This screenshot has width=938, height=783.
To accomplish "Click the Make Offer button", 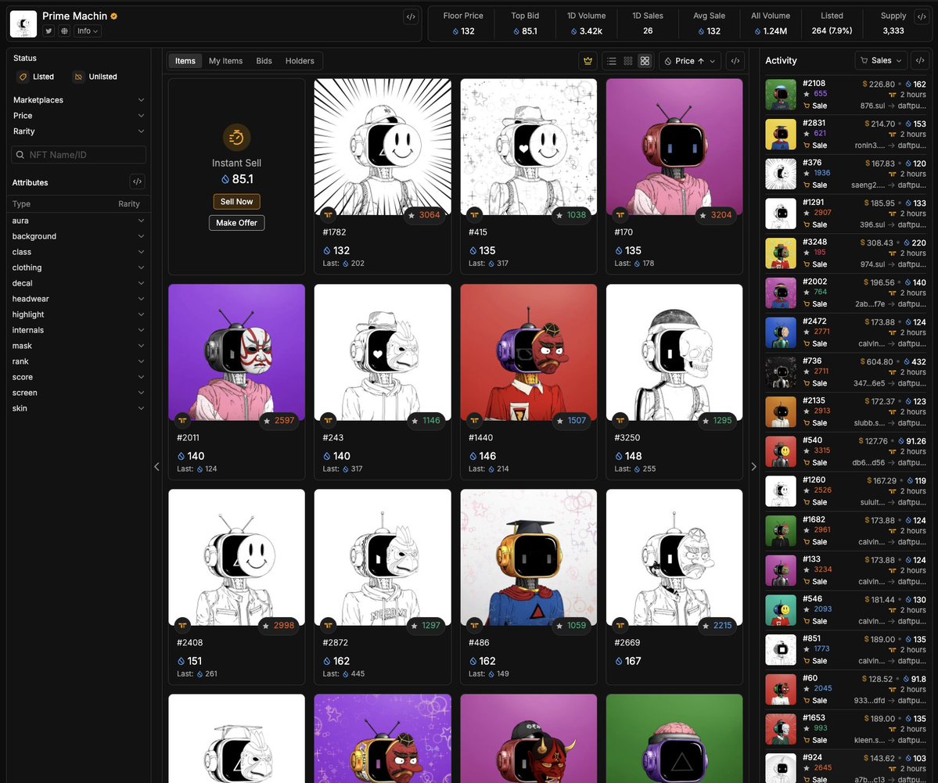I will (x=236, y=222).
